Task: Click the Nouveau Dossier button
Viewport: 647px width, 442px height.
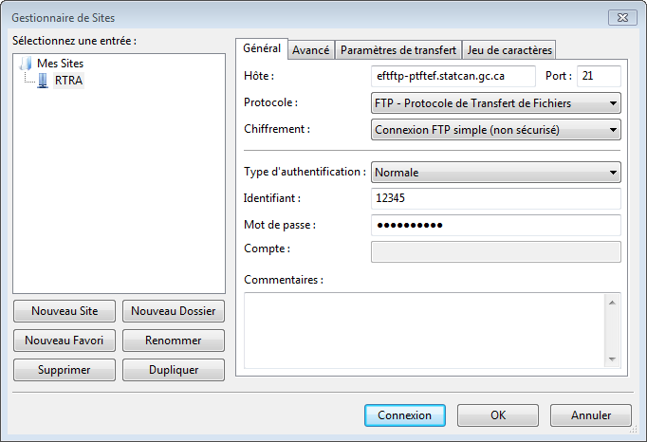Action: 174,311
